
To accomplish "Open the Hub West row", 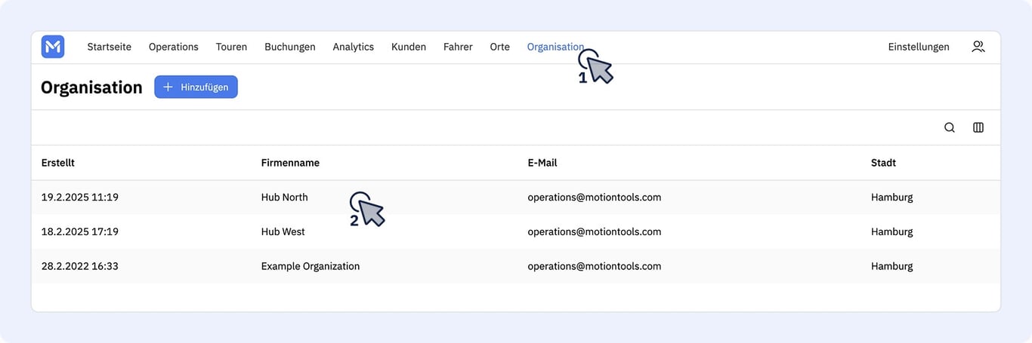I will pyautogui.click(x=516, y=231).
